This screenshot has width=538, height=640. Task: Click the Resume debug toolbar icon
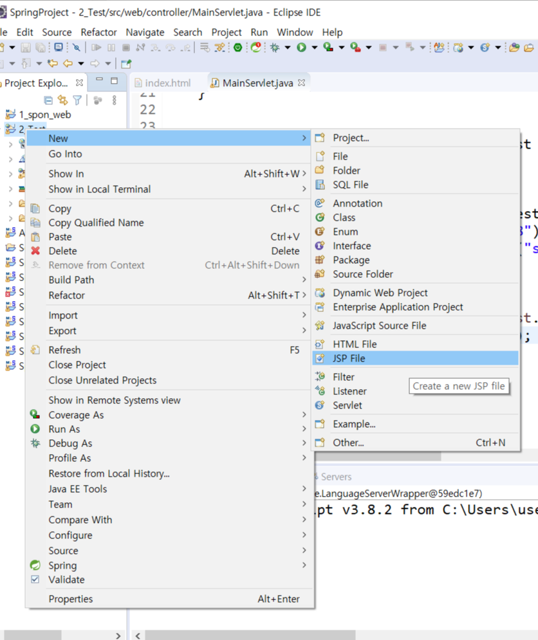[96, 48]
